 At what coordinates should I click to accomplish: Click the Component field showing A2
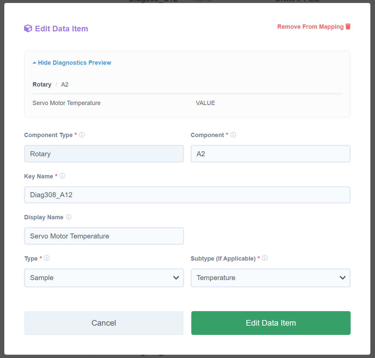(x=270, y=154)
